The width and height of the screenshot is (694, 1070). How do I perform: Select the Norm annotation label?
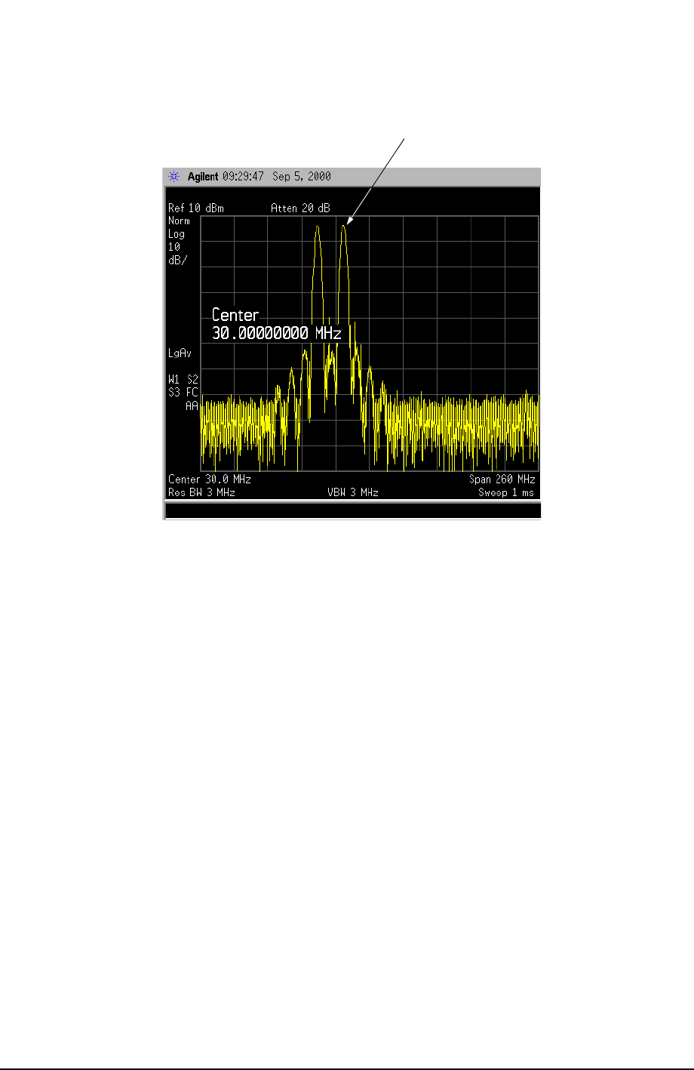point(179,220)
